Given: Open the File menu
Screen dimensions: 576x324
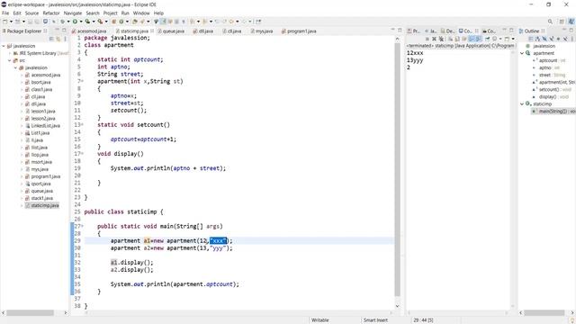Looking at the screenshot, I should pyautogui.click(x=5, y=13).
